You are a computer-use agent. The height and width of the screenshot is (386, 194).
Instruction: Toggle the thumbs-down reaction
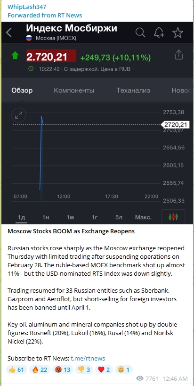84,370
